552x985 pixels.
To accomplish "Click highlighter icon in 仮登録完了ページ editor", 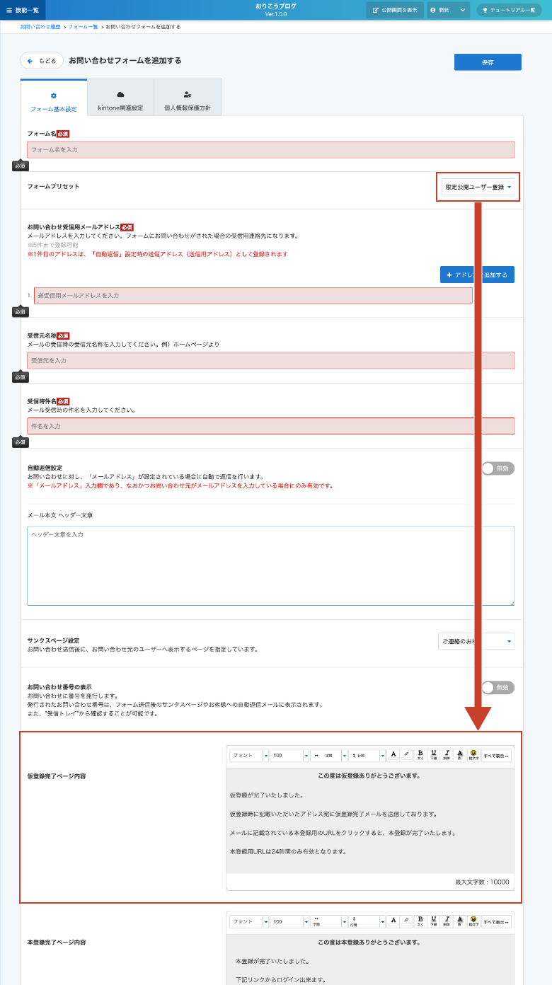I will 406,755.
